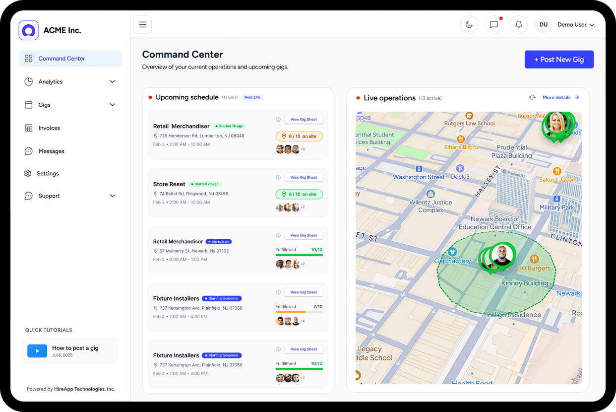Play the How to post a gig tutorial
Image resolution: width=616 pixels, height=412 pixels.
click(37, 351)
